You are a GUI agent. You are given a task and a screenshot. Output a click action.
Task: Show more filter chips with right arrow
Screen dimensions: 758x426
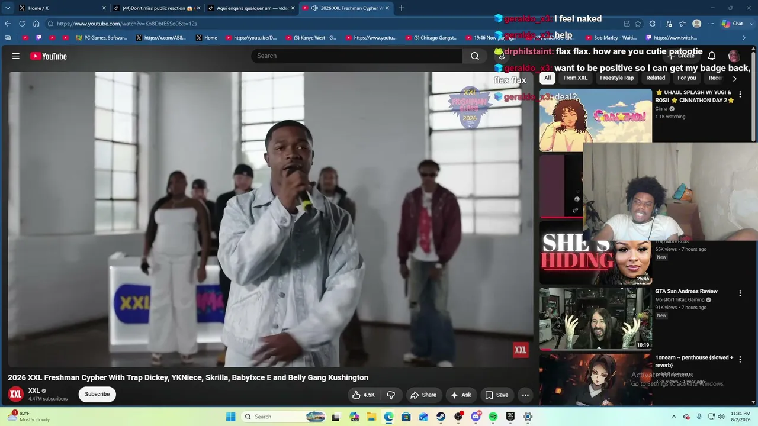(734, 78)
